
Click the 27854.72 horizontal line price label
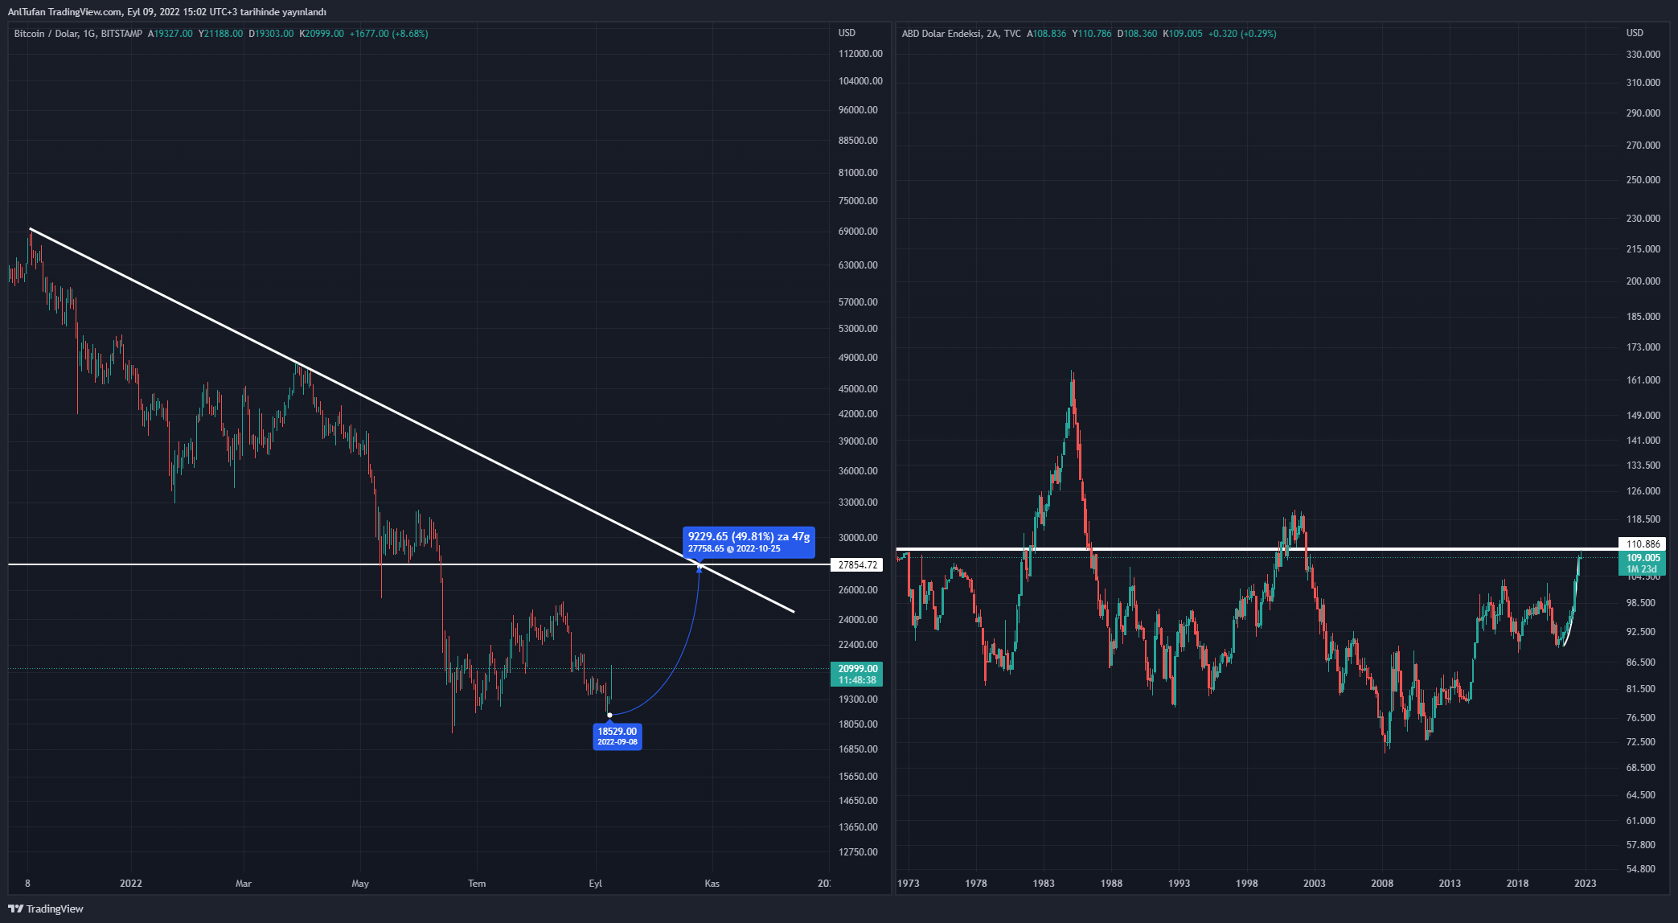click(x=856, y=565)
